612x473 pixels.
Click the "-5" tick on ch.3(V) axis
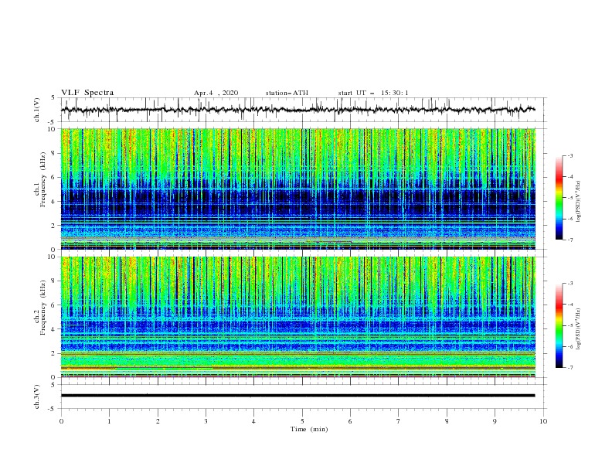[x=53, y=409]
